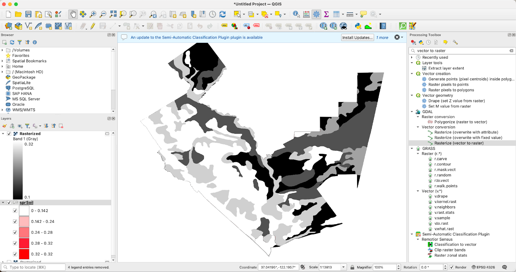Toggle the Render checkbox in status bar

pyautogui.click(x=452, y=267)
